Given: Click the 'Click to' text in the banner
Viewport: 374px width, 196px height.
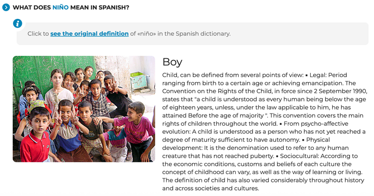Looking at the screenshot, I should 38,34.
